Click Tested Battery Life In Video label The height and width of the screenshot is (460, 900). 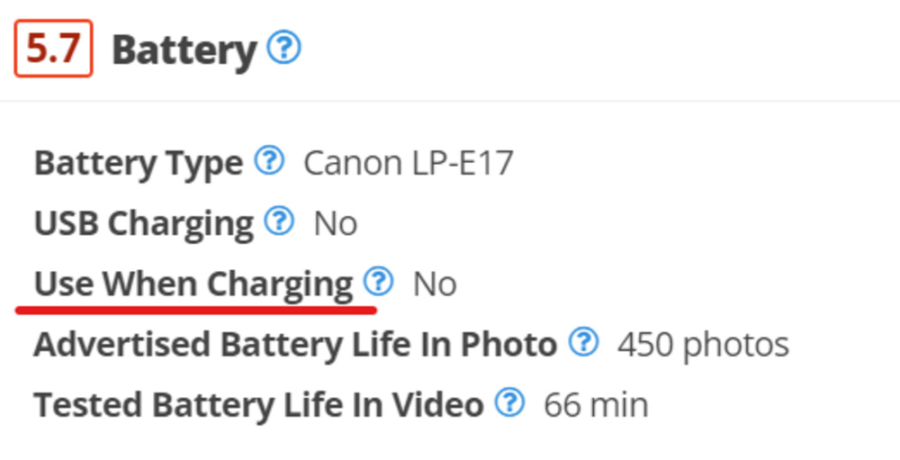258,405
